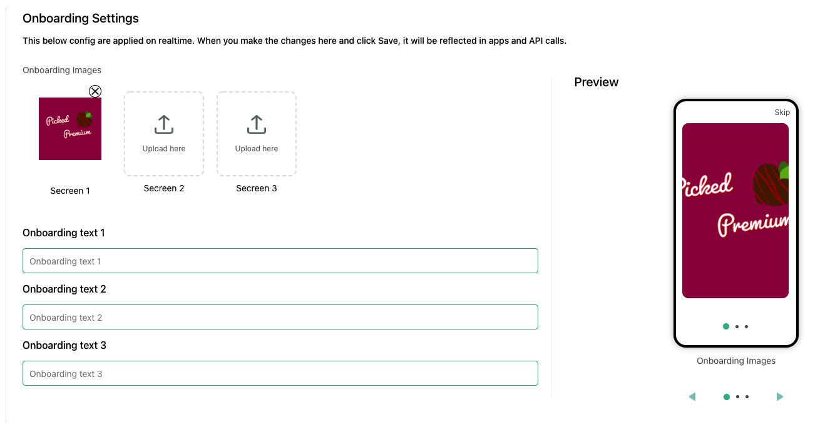Open the Secreen 2 upload area

(163, 133)
